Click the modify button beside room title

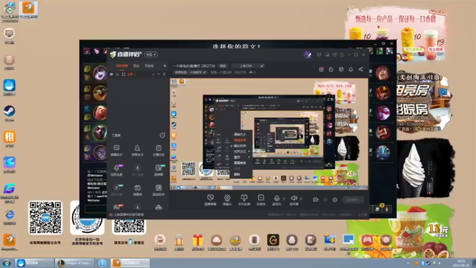(x=223, y=66)
